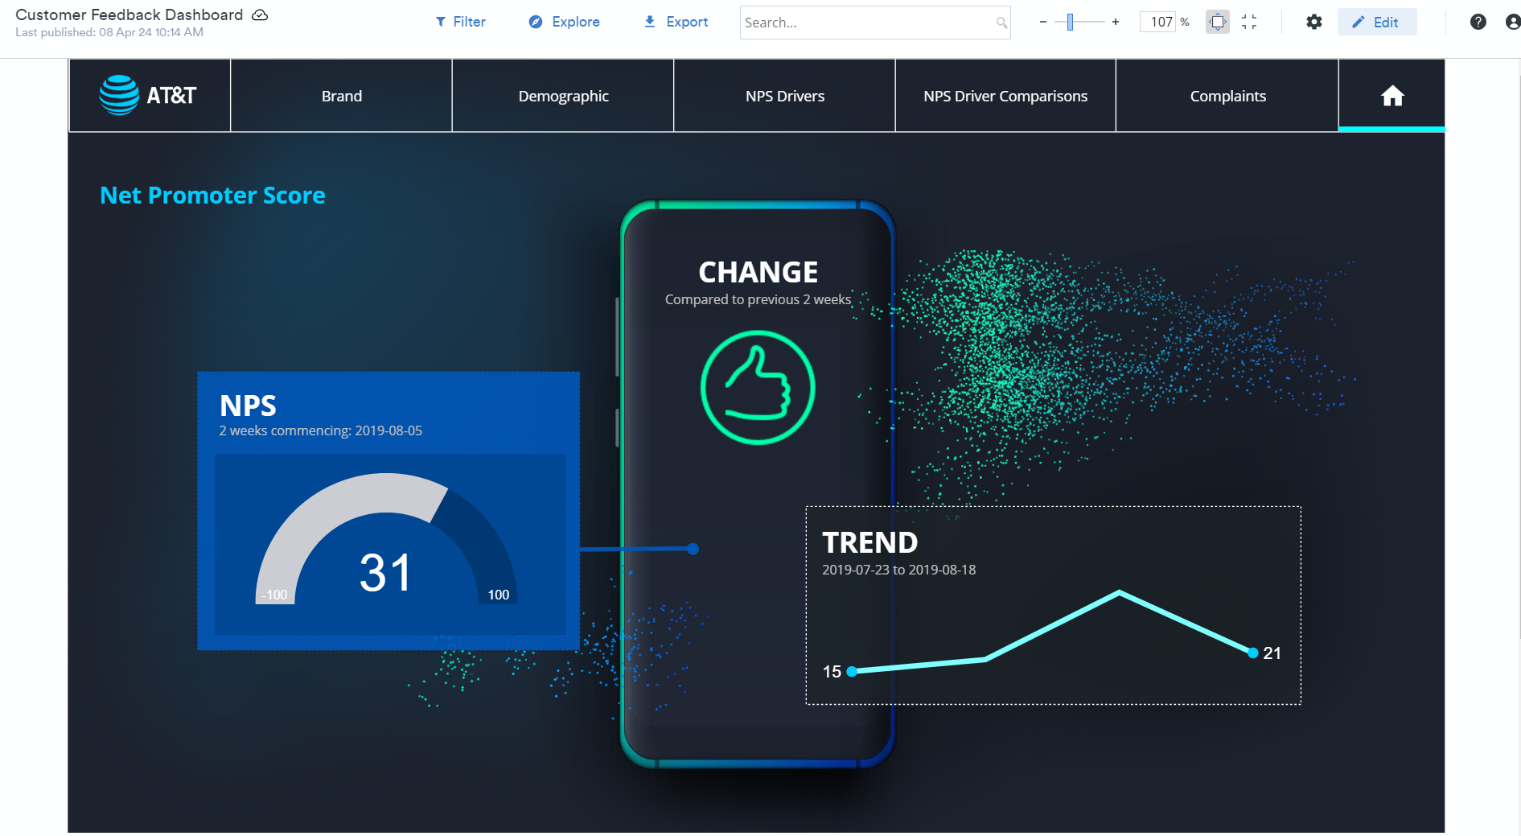Open fullscreen mode icon
The height and width of the screenshot is (836, 1521).
coord(1249,23)
